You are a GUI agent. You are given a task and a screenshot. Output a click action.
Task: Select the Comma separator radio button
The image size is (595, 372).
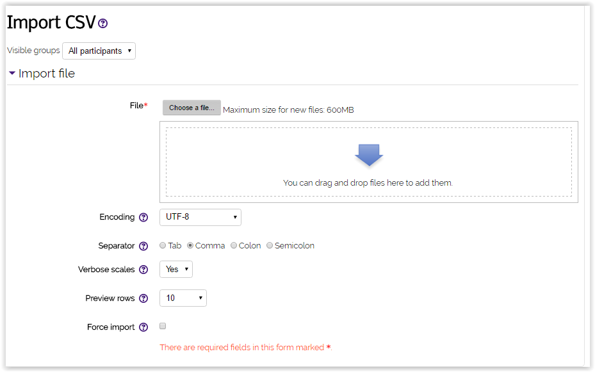190,245
